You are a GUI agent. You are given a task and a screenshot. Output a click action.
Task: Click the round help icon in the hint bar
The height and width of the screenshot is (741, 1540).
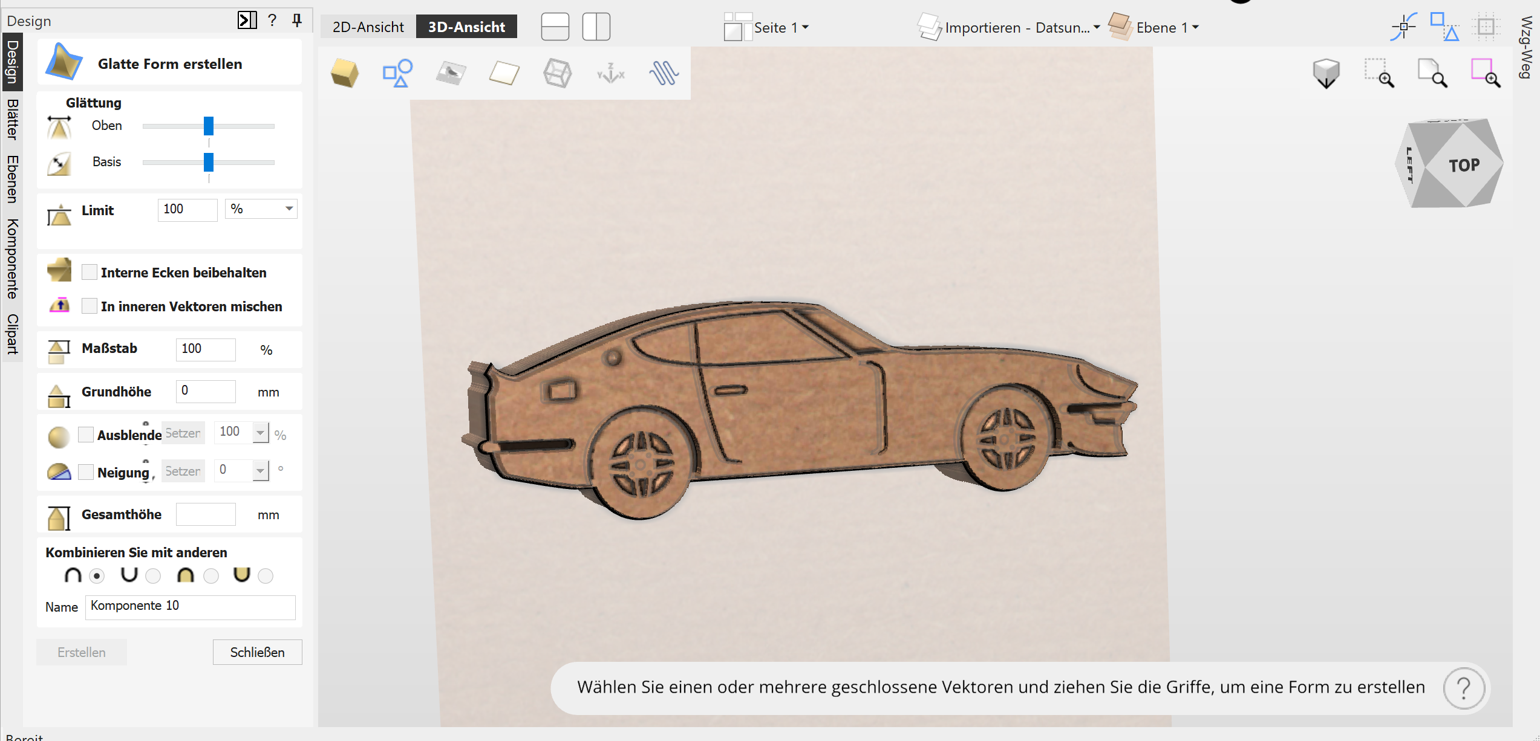click(1464, 688)
